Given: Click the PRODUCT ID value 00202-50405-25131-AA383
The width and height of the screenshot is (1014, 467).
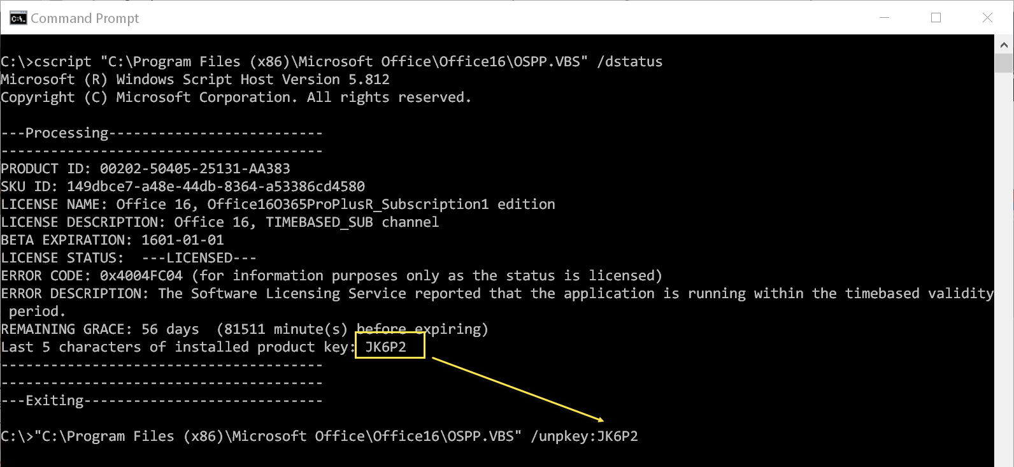Looking at the screenshot, I should pyautogui.click(x=195, y=169).
